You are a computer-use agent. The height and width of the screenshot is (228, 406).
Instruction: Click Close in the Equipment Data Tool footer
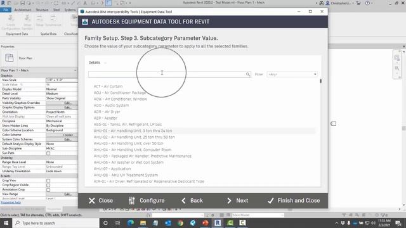[101, 201]
